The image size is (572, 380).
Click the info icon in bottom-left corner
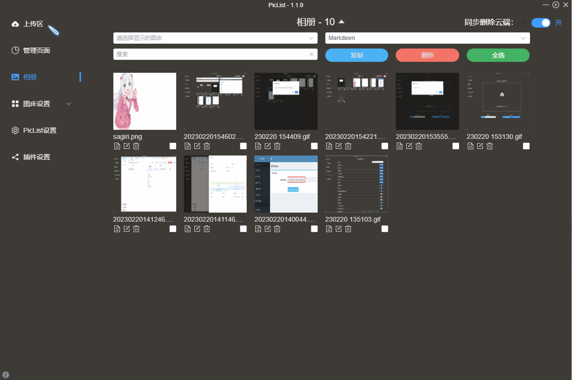(6, 374)
